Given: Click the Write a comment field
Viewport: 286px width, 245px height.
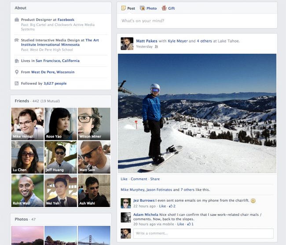Looking at the screenshot, I should 203,234.
